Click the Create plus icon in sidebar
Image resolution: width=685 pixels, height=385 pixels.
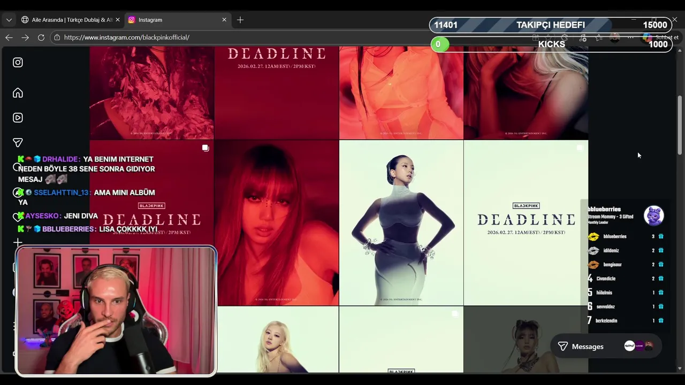[x=18, y=243]
